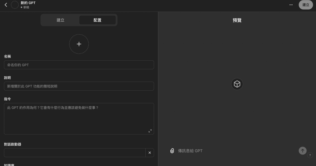Click into the 指令 instructions text area

click(x=79, y=119)
